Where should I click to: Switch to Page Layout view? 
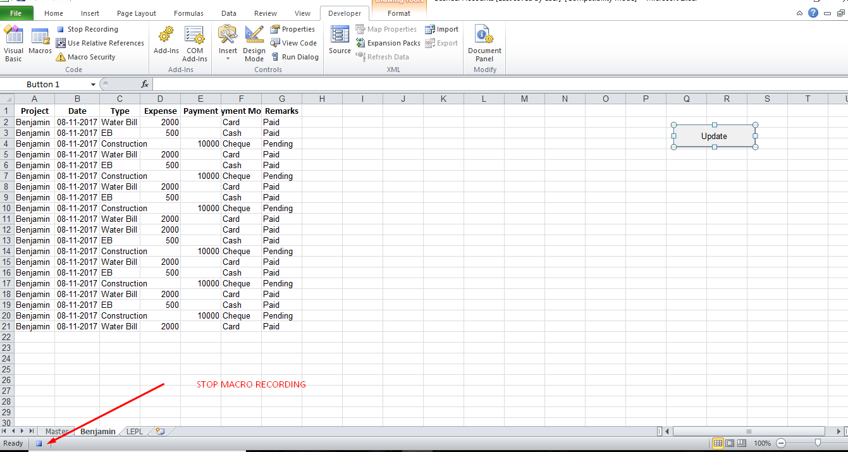click(x=730, y=443)
